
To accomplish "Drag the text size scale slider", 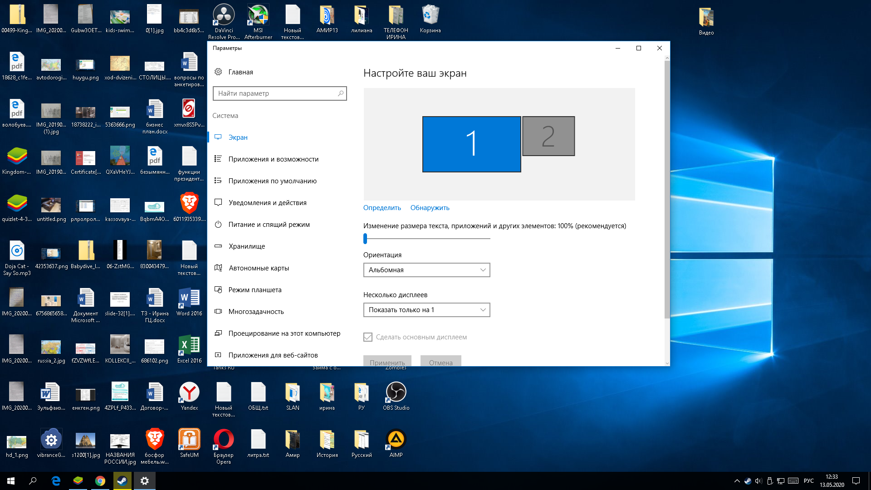I will point(366,239).
